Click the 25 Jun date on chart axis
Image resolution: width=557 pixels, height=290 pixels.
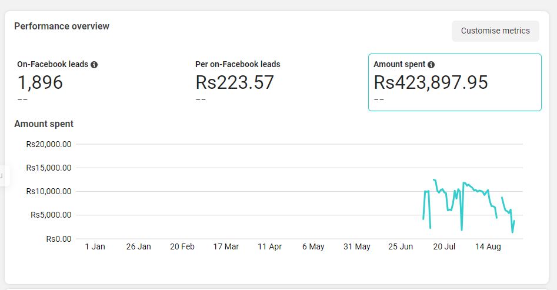401,246
